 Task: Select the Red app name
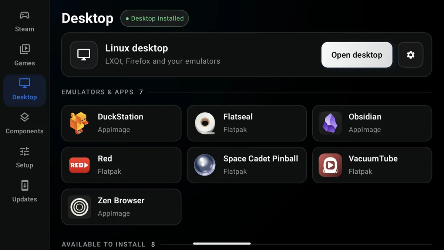[x=105, y=159]
